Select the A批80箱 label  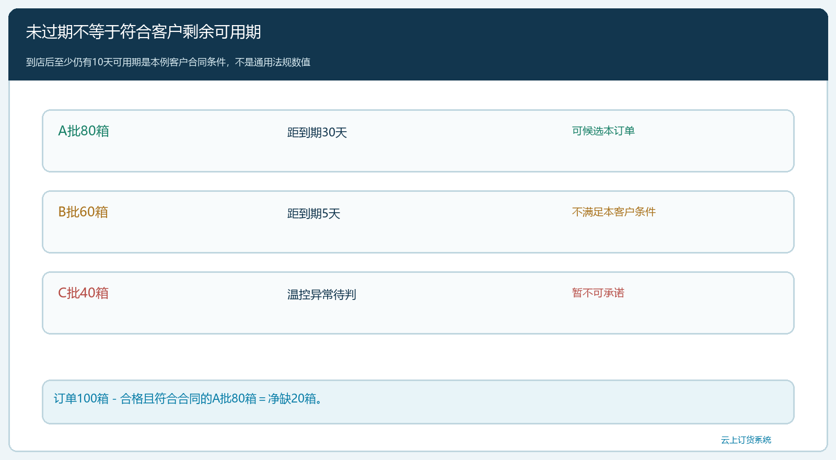coord(84,131)
